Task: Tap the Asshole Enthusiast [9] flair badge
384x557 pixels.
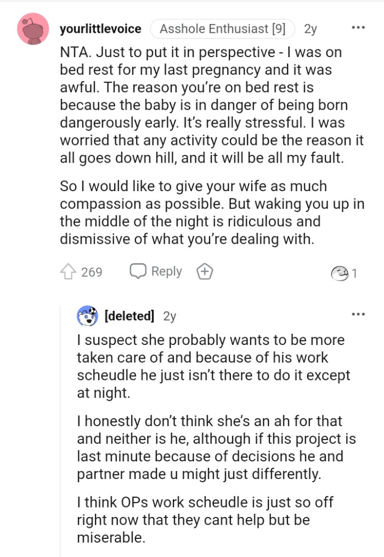Action: click(x=222, y=29)
